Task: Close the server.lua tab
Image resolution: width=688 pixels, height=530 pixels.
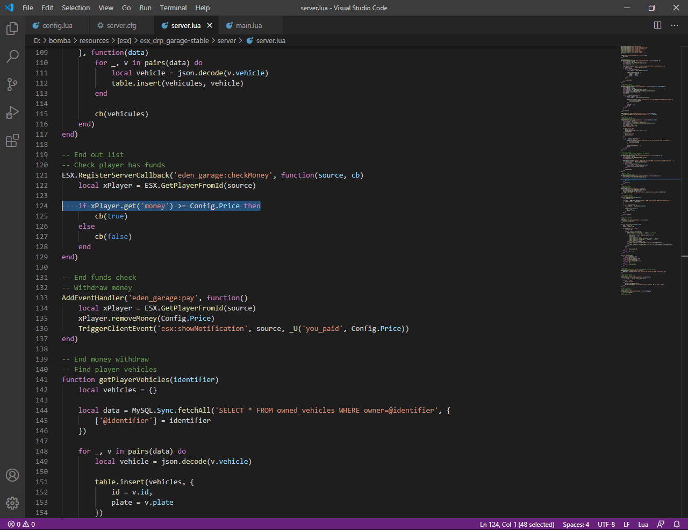Action: click(210, 25)
